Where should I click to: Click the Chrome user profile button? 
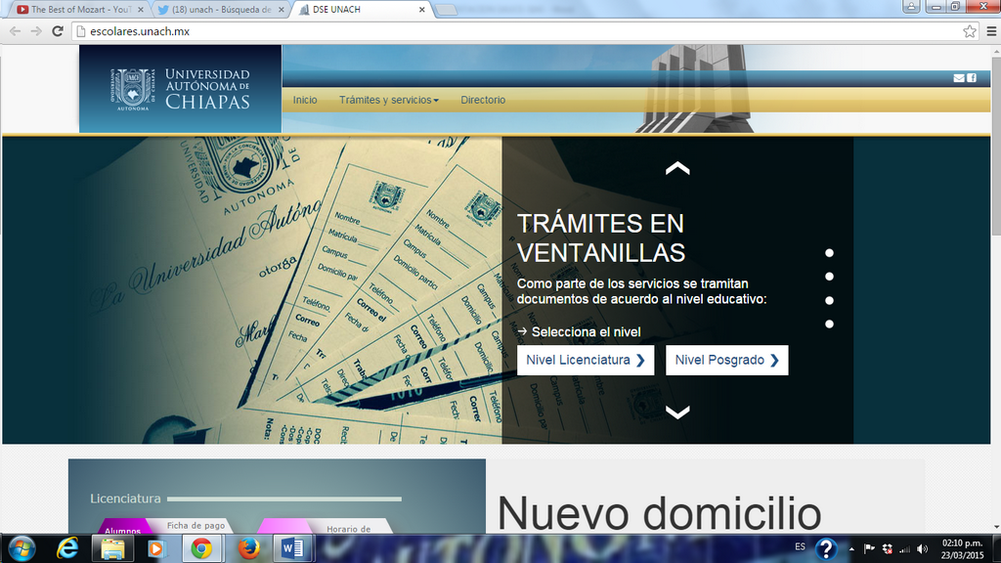911,7
